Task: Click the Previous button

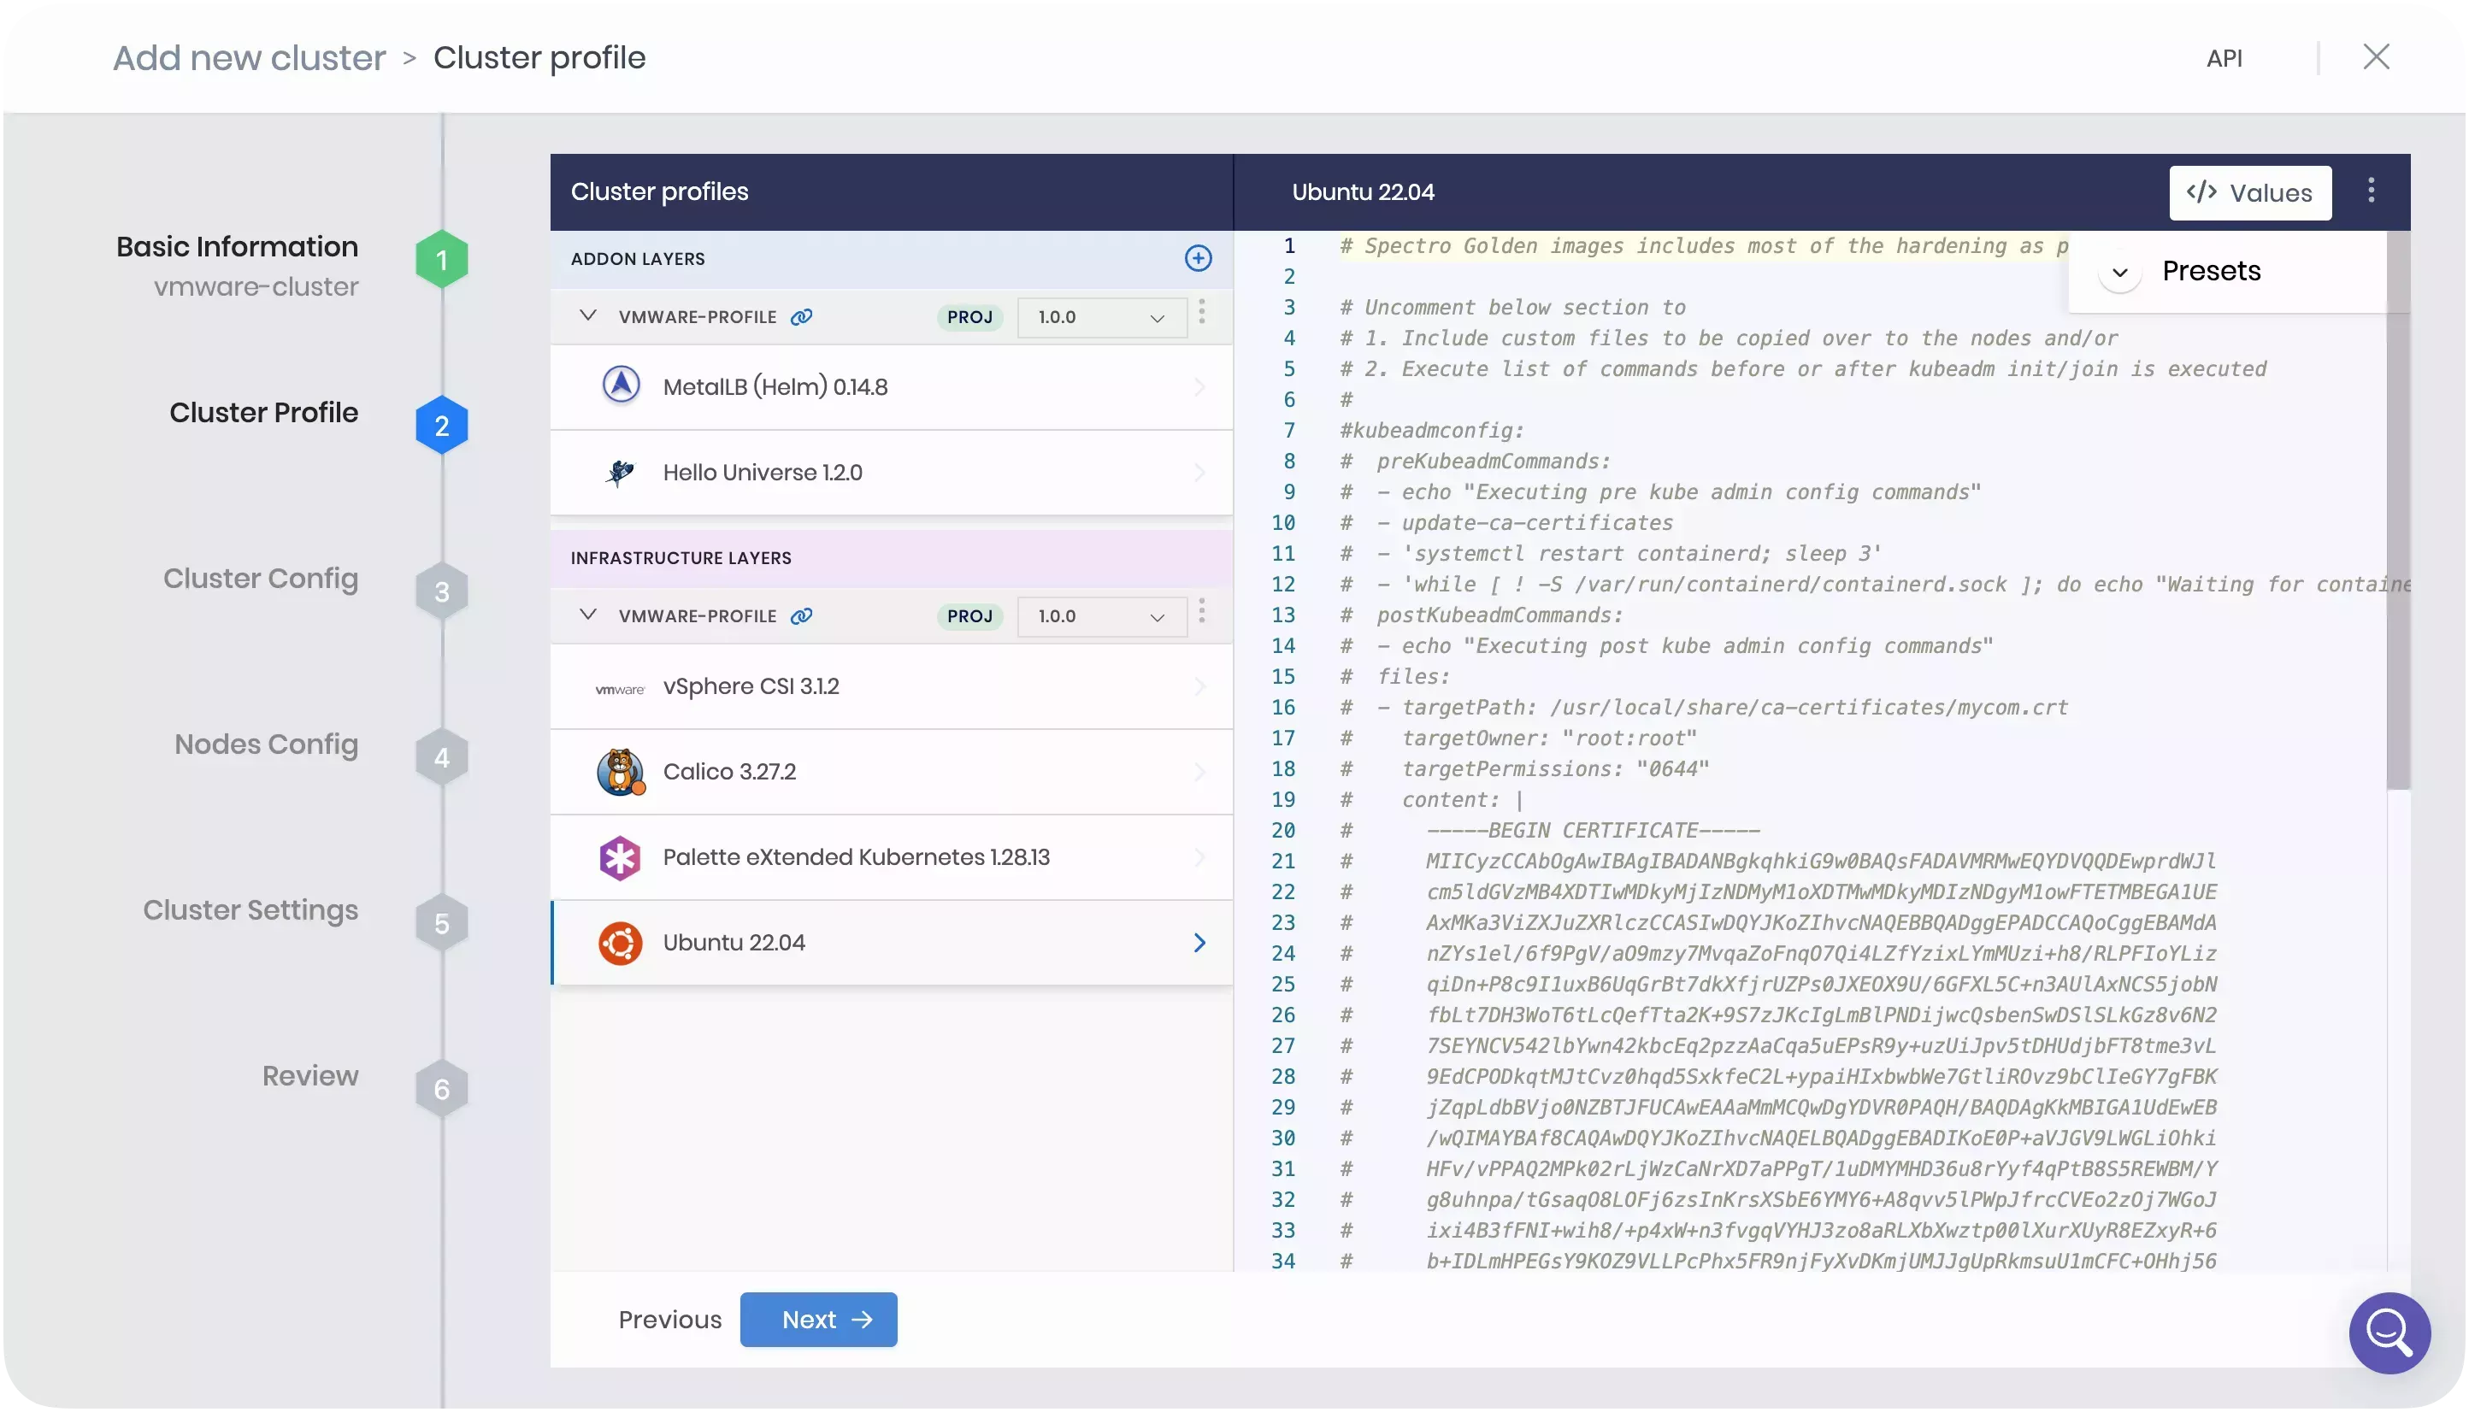Action: (x=669, y=1319)
